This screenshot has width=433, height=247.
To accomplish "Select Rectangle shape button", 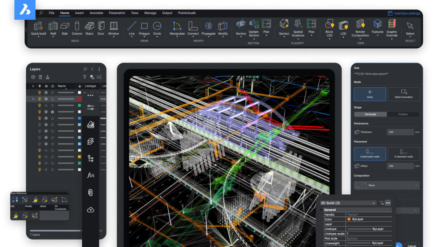I will pos(371,114).
